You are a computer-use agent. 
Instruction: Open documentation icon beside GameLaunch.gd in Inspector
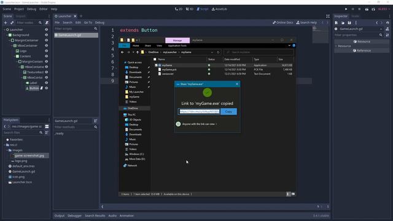(387, 29)
